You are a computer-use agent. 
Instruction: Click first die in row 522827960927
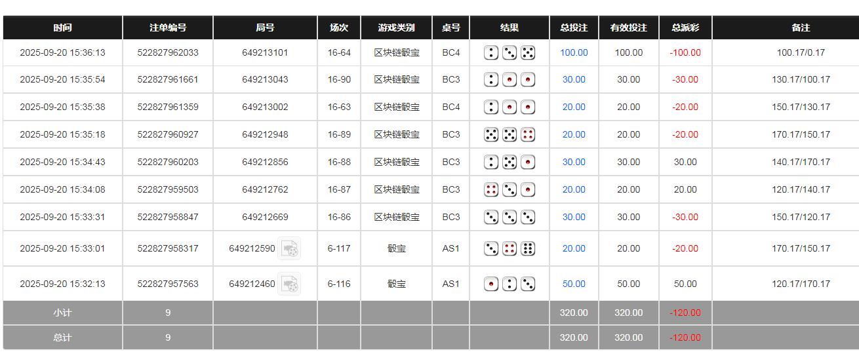coord(491,135)
